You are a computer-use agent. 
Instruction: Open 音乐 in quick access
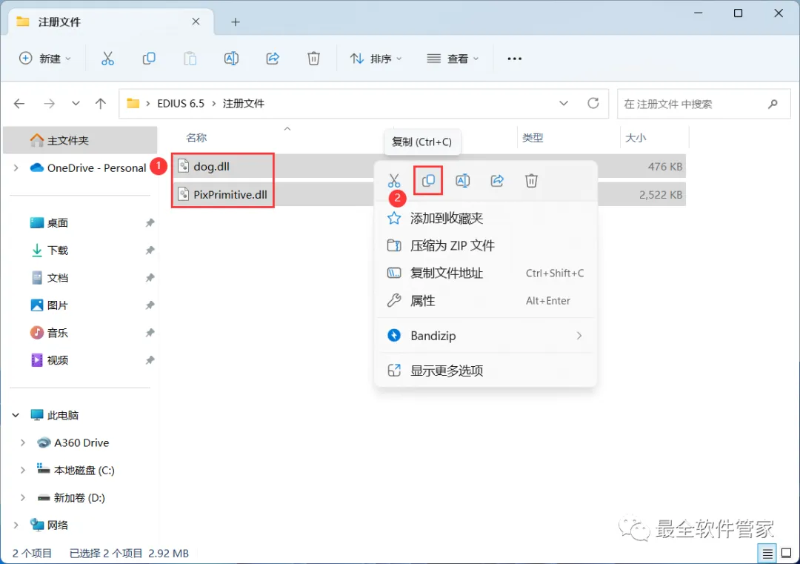click(57, 334)
